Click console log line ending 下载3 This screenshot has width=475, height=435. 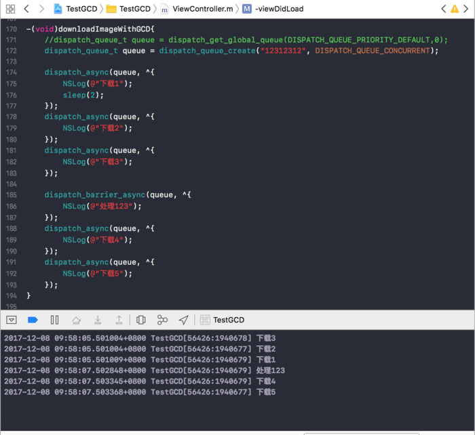pyautogui.click(x=140, y=338)
